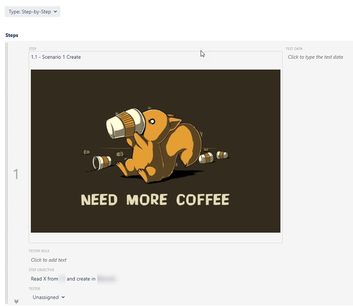Click the 'Steps' section heading

coord(12,35)
